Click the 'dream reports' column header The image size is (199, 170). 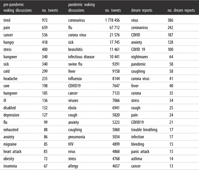[141, 11]
